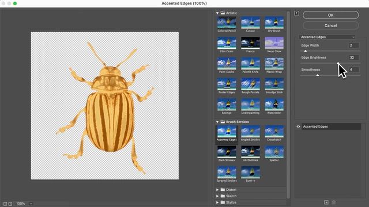Click the beetle preview image
Screen dimensions: 369x207
coord(105,106)
